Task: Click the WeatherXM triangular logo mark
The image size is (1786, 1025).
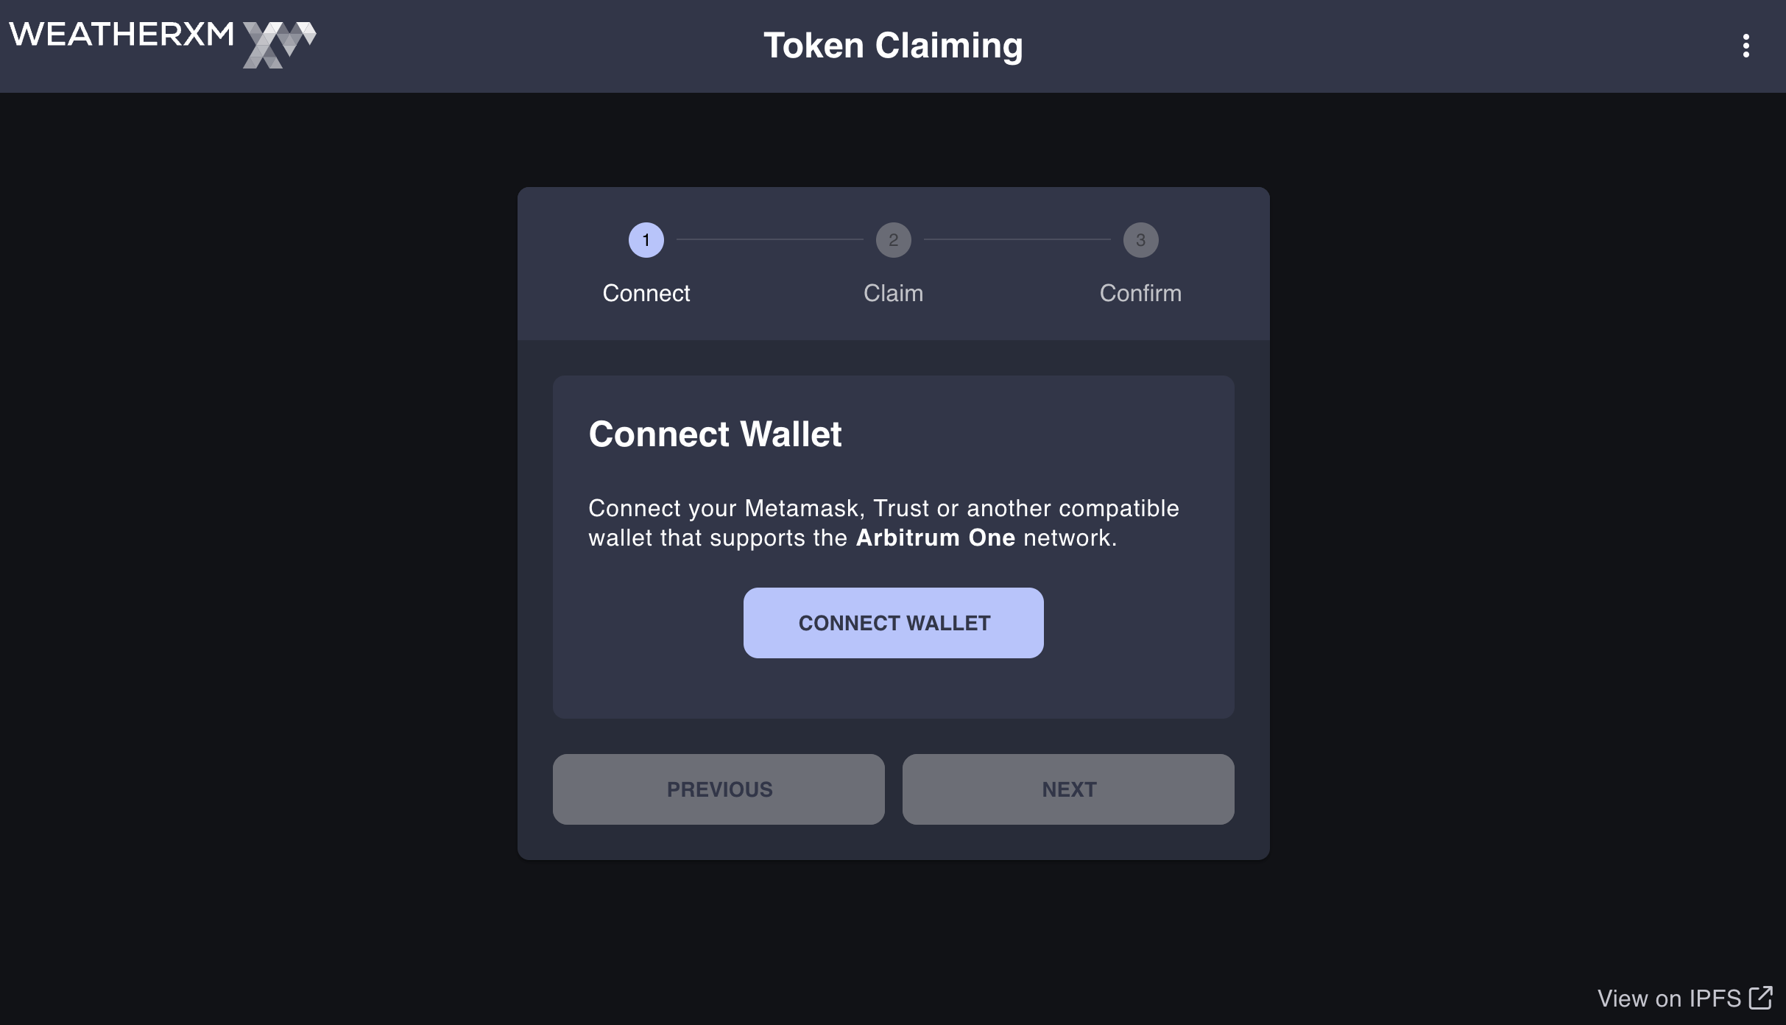Action: pyautogui.click(x=279, y=44)
